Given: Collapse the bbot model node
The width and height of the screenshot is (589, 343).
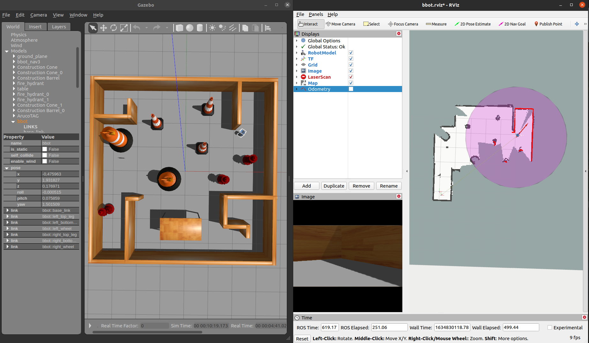Looking at the screenshot, I should coord(13,121).
